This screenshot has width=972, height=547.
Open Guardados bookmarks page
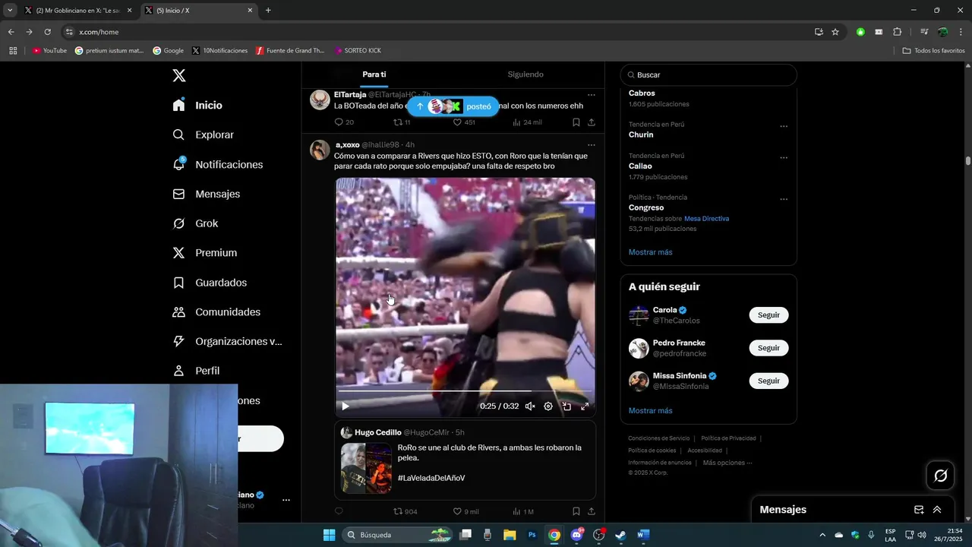[x=209, y=283]
